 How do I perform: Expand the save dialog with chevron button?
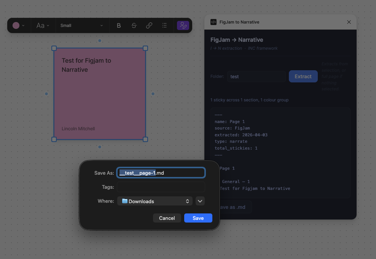pyautogui.click(x=200, y=201)
